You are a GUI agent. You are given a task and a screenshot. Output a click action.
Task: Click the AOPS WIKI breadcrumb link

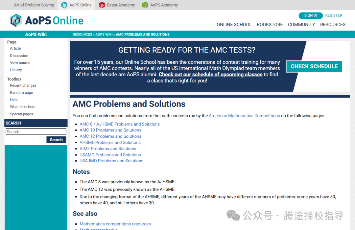point(104,34)
